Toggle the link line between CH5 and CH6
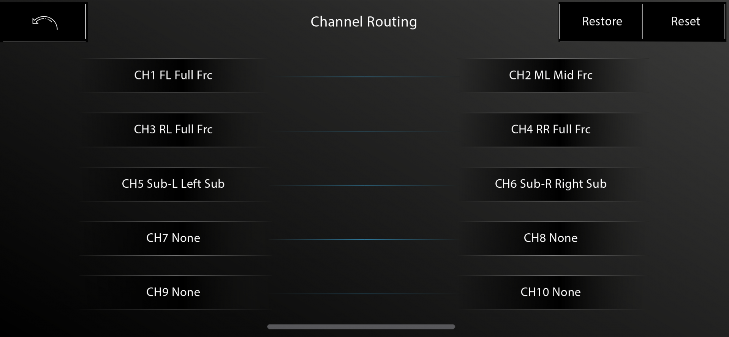This screenshot has height=337, width=729. point(362,185)
